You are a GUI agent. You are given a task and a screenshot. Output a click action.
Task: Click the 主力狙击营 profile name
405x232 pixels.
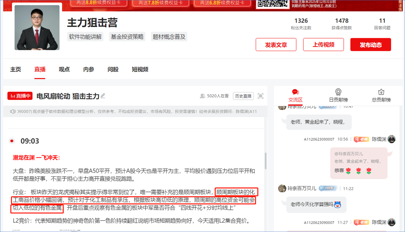coord(92,22)
